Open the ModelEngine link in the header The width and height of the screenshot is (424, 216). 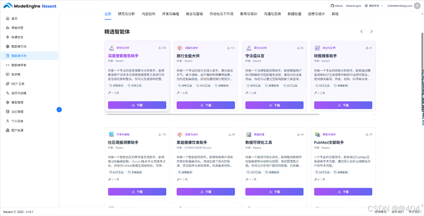click(x=354, y=6)
